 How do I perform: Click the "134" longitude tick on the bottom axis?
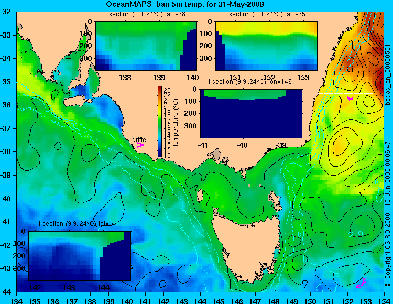[x=17, y=301]
